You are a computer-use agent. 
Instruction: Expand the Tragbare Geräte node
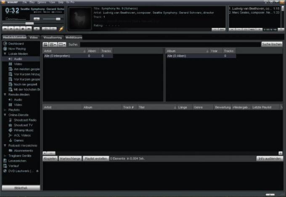click(x=5, y=156)
